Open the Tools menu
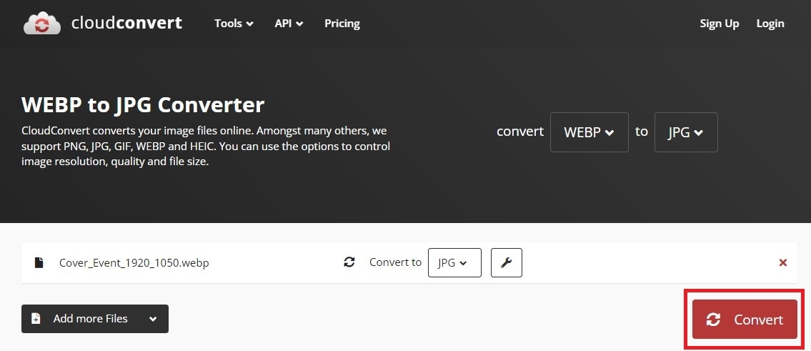Image resolution: width=811 pixels, height=351 pixels. click(x=234, y=24)
